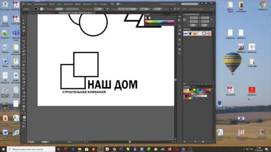Image resolution: width=271 pixels, height=152 pixels.
Task: Click the Windows taskbar search box
Action: click(x=31, y=149)
